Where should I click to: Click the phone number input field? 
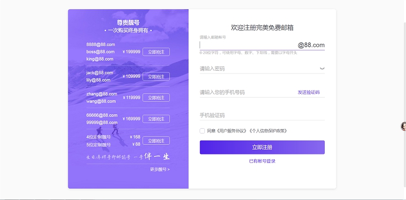point(247,92)
